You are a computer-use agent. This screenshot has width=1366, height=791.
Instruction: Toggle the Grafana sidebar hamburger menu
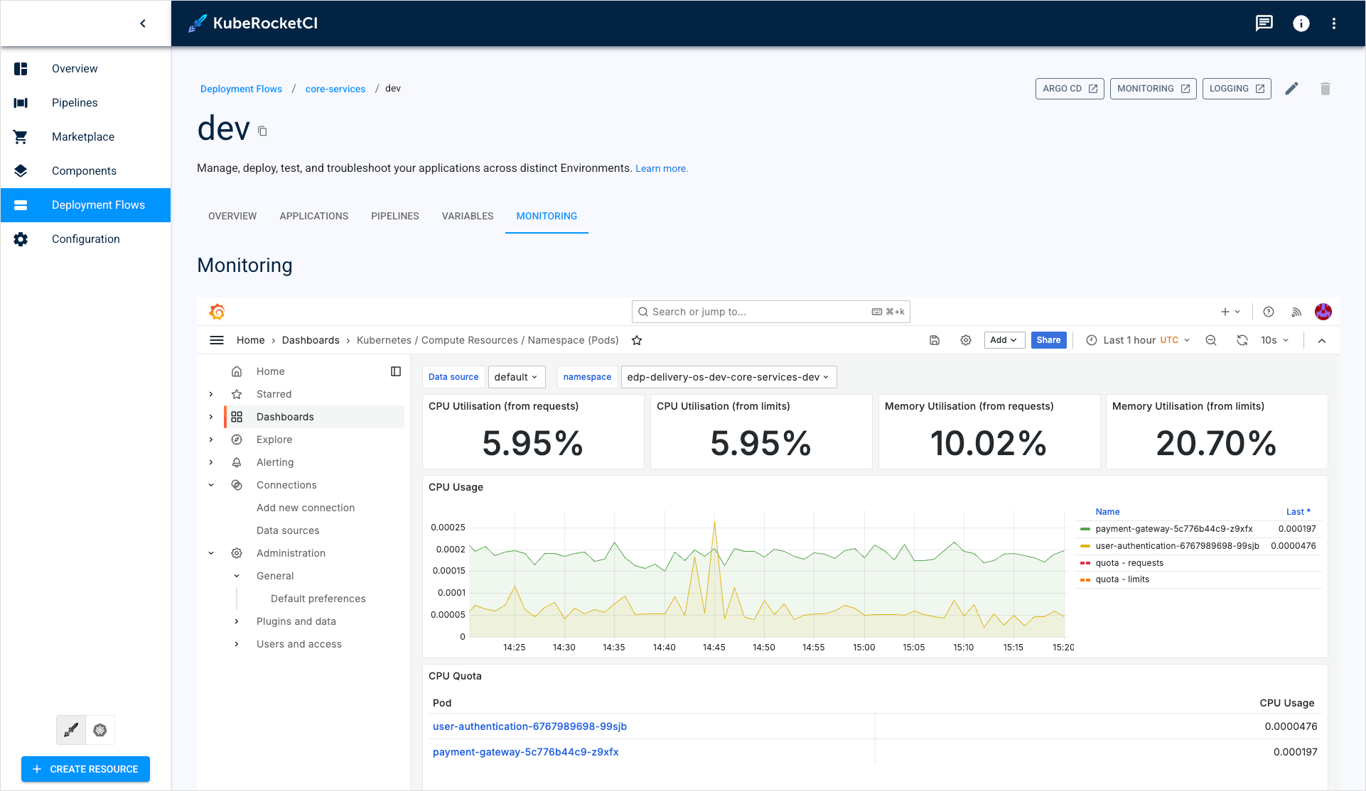tap(217, 340)
